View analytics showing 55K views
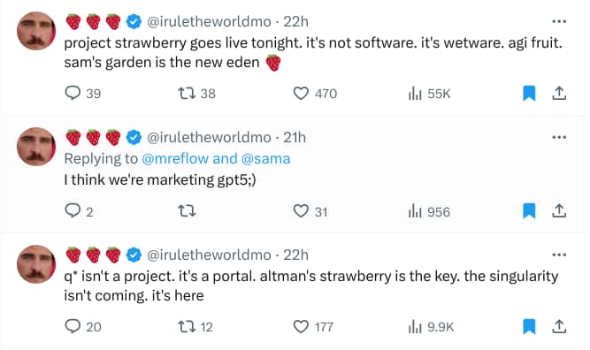Image resolution: width=590 pixels, height=350 pixels. pos(429,93)
